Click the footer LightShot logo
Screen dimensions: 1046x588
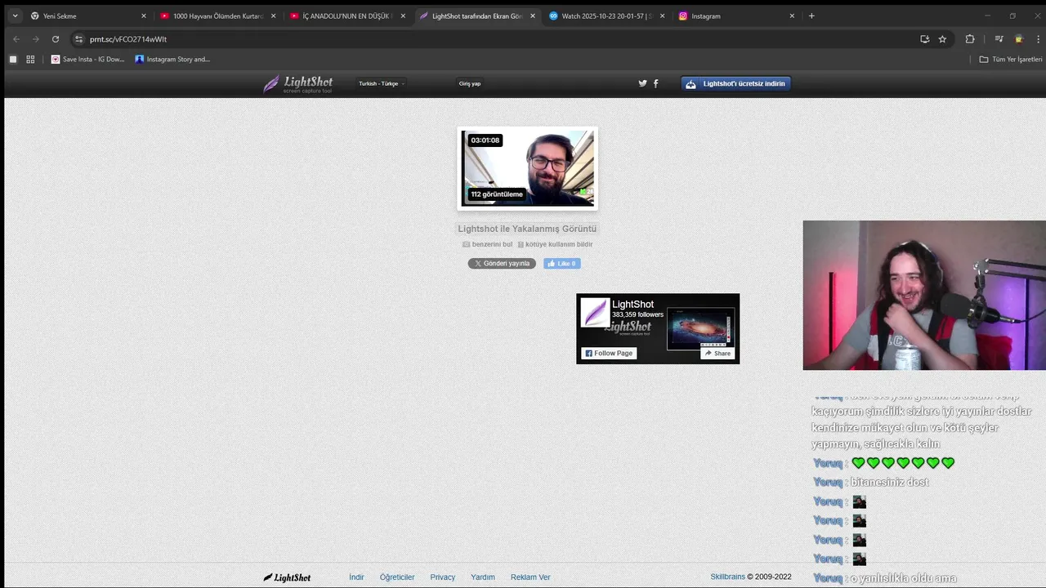pos(287,577)
